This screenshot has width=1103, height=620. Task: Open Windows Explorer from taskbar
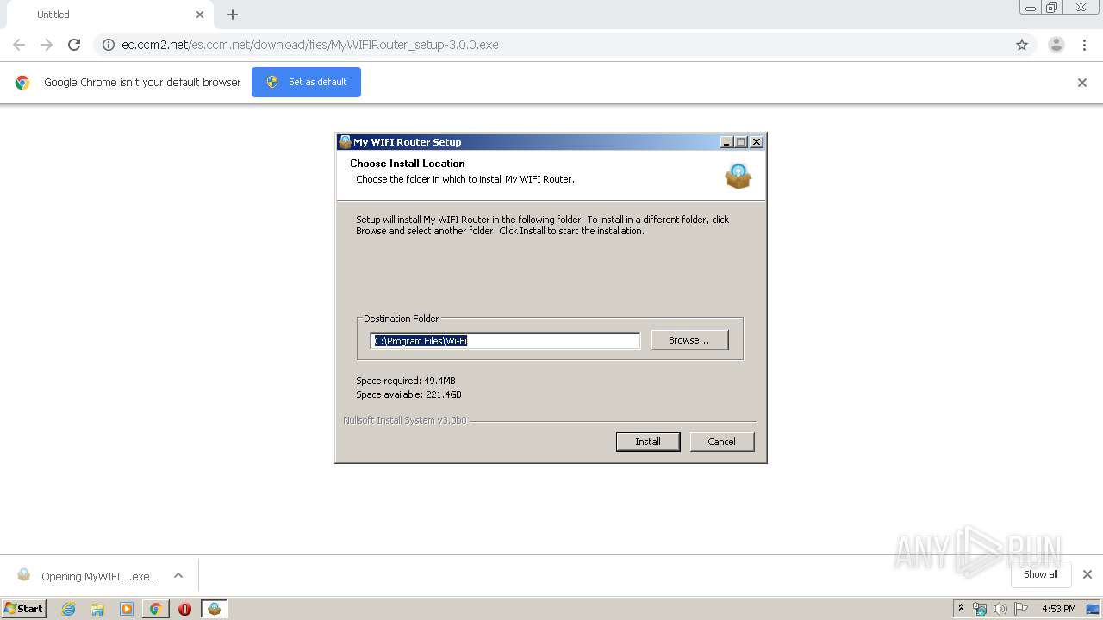(x=97, y=609)
